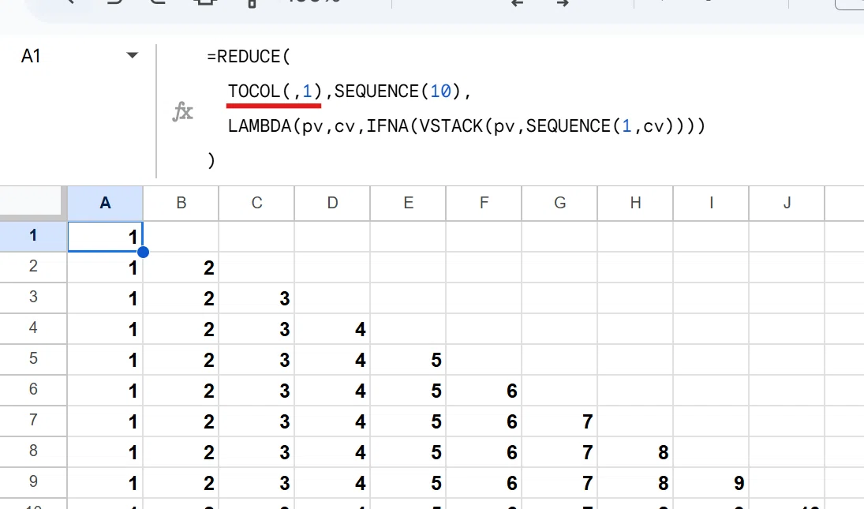Select cell D8 containing 4
The image size is (864, 509).
[333, 452]
